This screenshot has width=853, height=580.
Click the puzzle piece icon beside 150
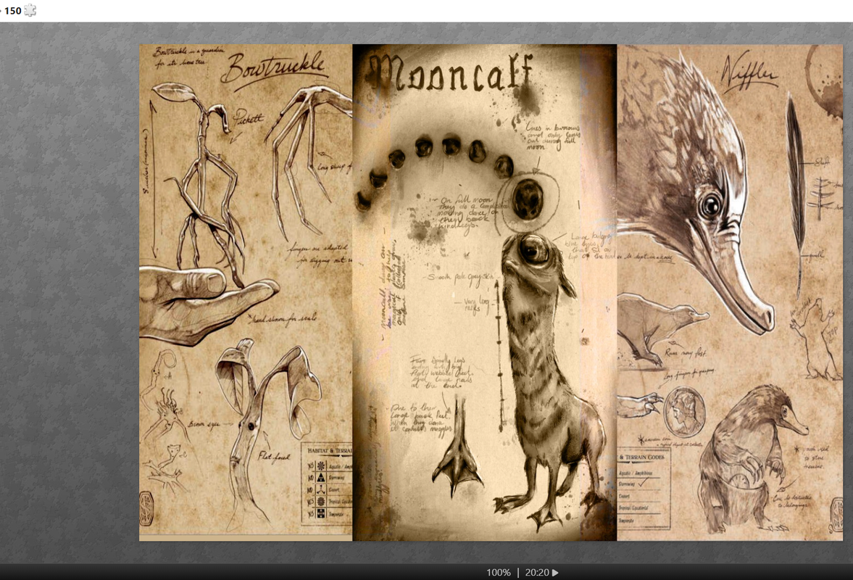coord(30,10)
